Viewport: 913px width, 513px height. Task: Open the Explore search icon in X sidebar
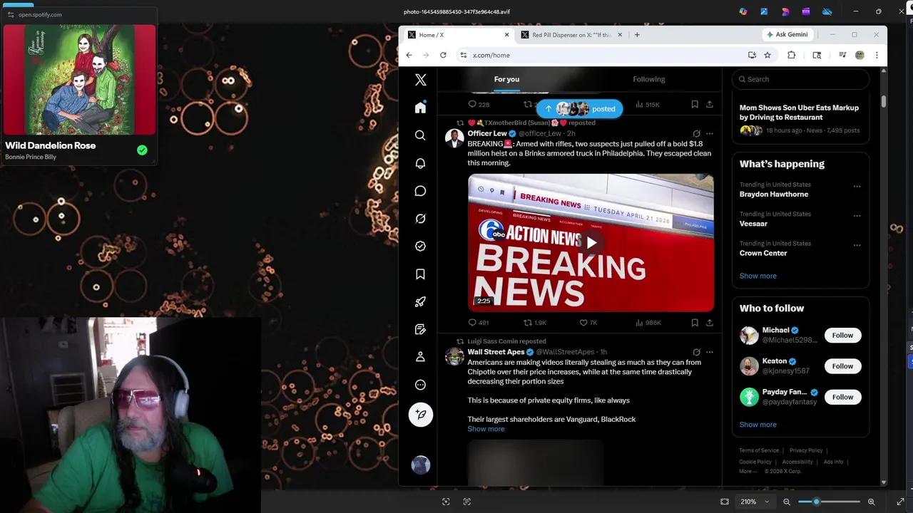click(x=420, y=135)
